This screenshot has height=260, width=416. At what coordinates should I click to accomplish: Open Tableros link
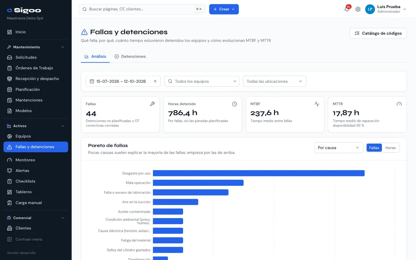36,192
